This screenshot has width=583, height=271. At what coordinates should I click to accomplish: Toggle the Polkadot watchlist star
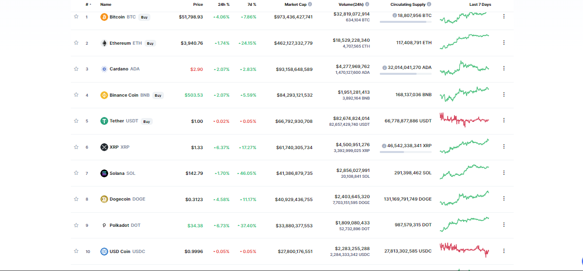[x=76, y=225]
